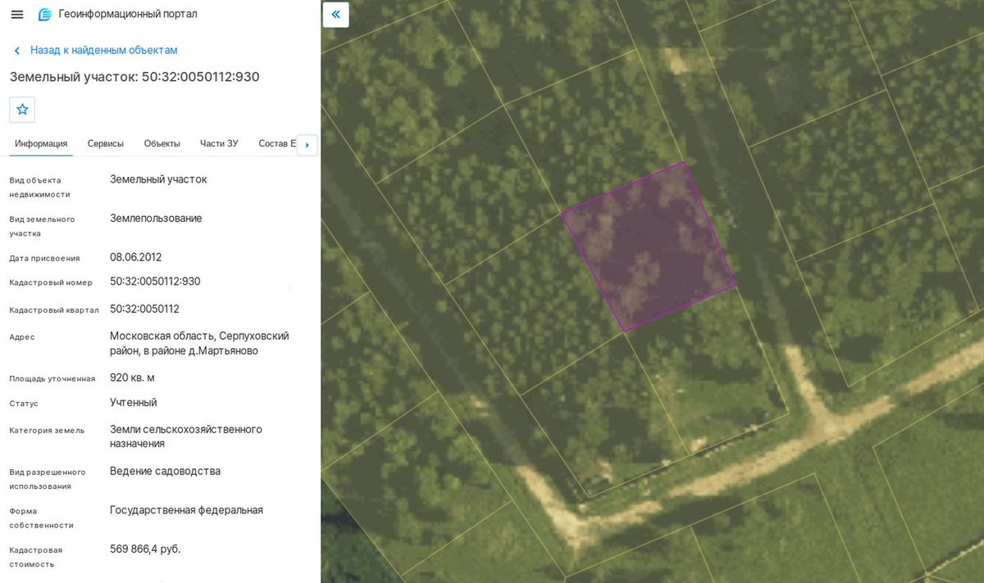984x583 pixels.
Task: Add parcel to favorites with star icon
Action: point(22,109)
